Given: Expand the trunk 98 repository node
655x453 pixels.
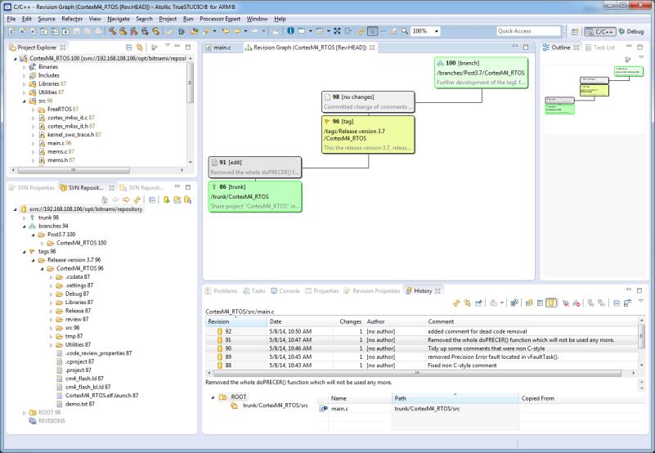Looking at the screenshot, I should click(25, 218).
